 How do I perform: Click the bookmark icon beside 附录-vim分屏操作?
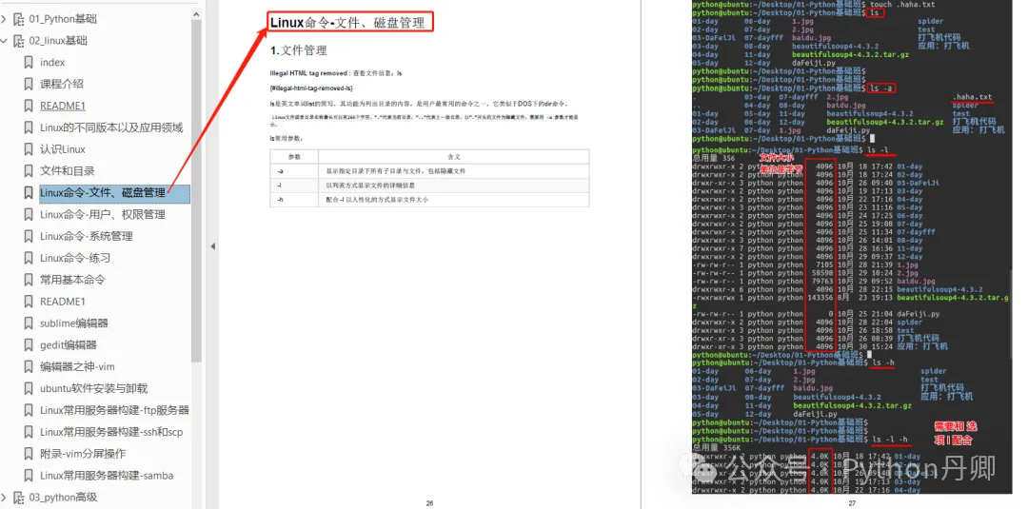[29, 453]
